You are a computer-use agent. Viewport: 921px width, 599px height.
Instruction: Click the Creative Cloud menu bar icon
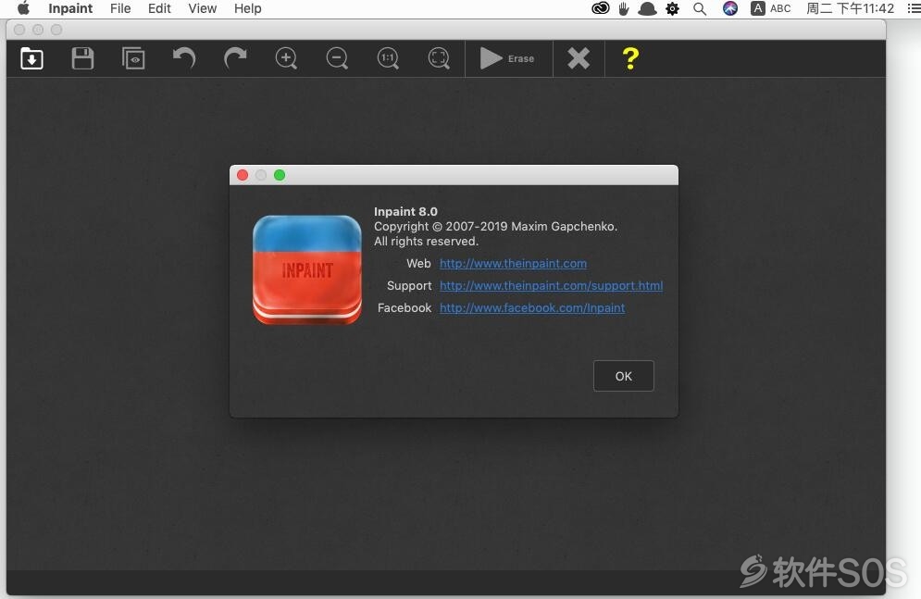(601, 8)
